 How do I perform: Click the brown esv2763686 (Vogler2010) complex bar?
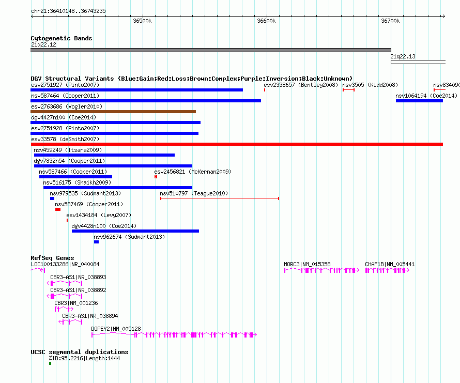tap(113, 112)
